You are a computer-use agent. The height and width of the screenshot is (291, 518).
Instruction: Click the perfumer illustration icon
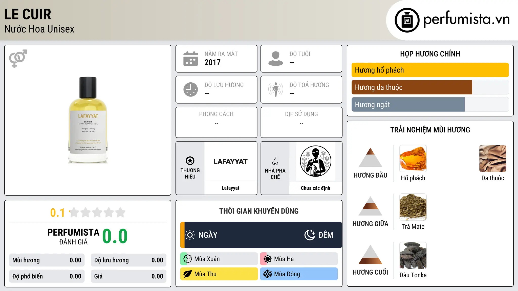pyautogui.click(x=315, y=161)
